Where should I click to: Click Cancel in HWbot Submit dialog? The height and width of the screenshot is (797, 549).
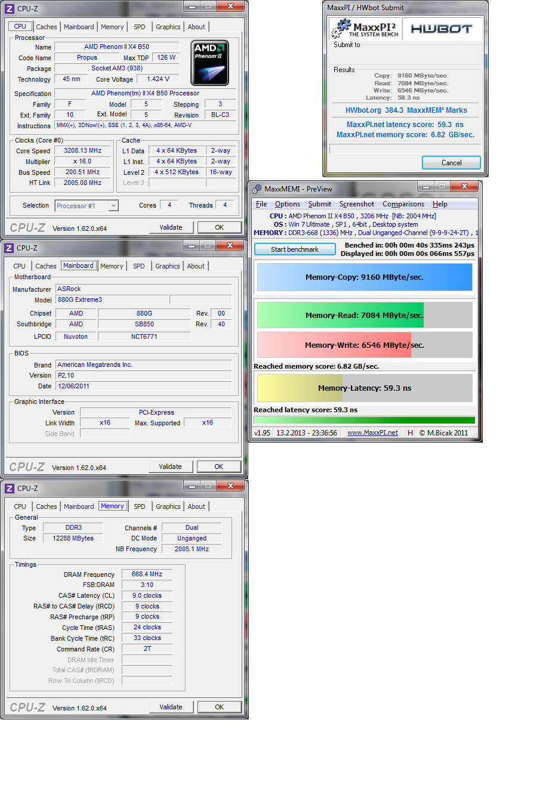[451, 162]
